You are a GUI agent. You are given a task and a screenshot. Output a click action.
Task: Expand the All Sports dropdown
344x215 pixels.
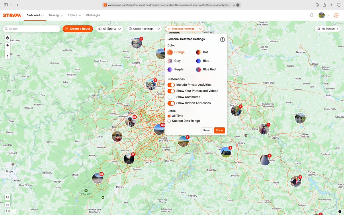[109, 29]
